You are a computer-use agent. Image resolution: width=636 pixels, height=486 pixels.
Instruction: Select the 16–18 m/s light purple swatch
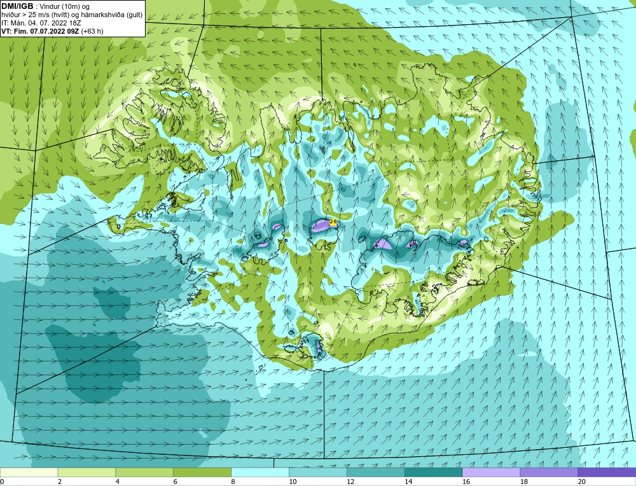(491, 472)
